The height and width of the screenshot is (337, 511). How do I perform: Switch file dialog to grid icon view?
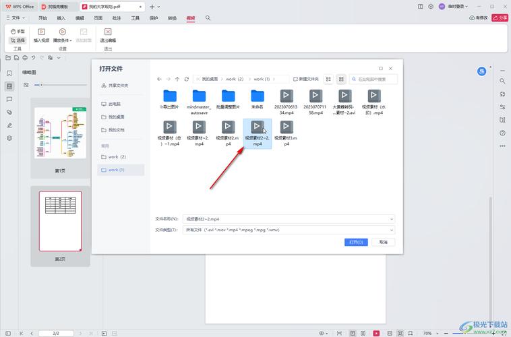coord(341,80)
